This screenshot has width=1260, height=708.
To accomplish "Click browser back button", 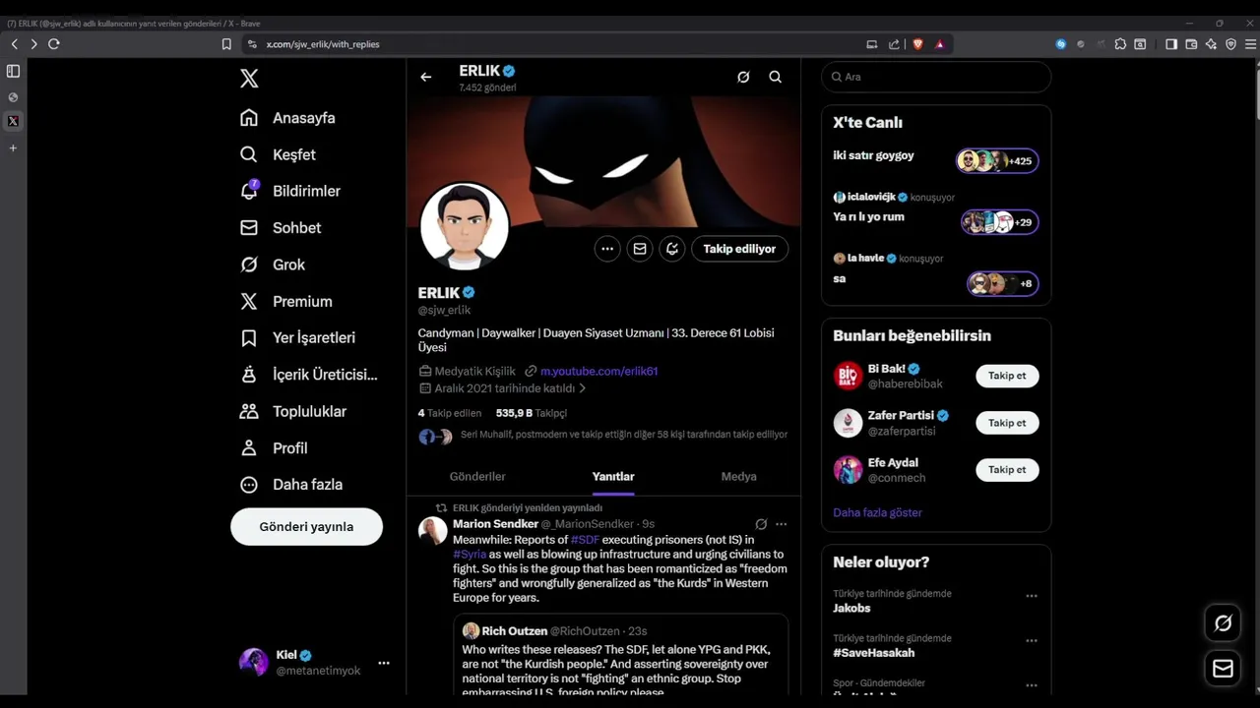I will point(15,44).
